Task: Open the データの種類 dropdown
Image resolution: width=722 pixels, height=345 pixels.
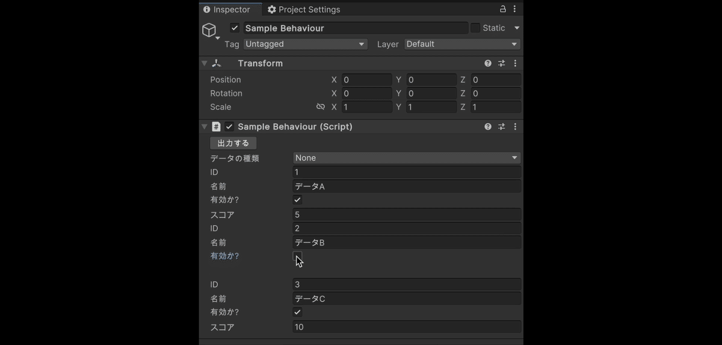Action: coord(406,158)
